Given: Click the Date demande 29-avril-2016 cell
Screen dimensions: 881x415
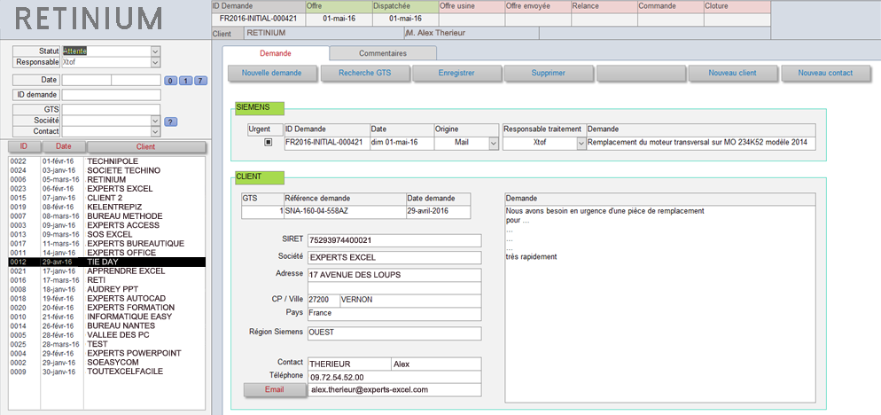Looking at the screenshot, I should [x=438, y=212].
